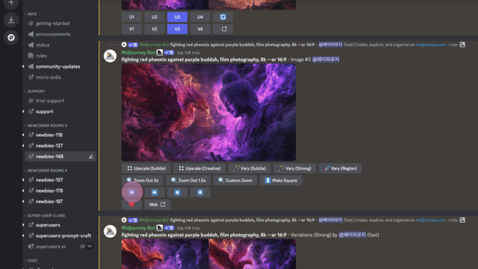Screen dimensions: 478x269
Task: Click the pan right arrow button
Action: coord(154,193)
